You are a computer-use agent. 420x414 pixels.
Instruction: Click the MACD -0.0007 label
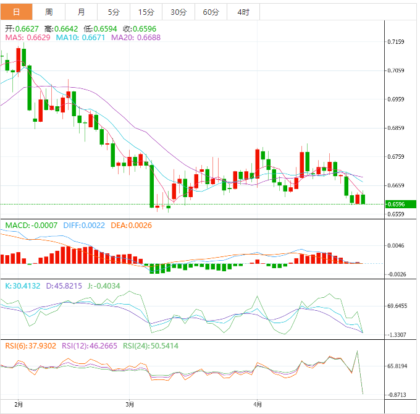point(31,226)
